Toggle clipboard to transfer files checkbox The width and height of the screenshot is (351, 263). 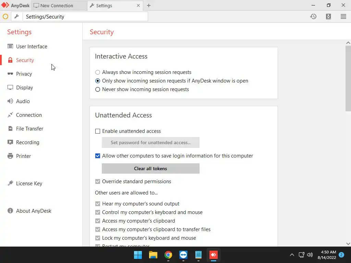[98, 229]
